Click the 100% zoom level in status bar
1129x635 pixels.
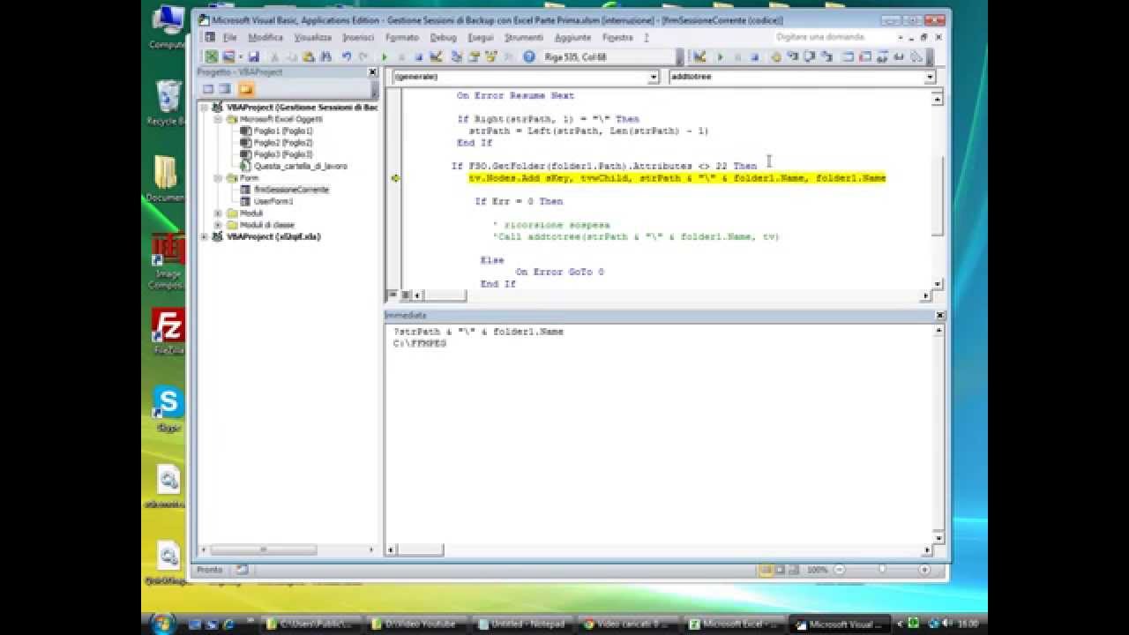[x=817, y=570]
